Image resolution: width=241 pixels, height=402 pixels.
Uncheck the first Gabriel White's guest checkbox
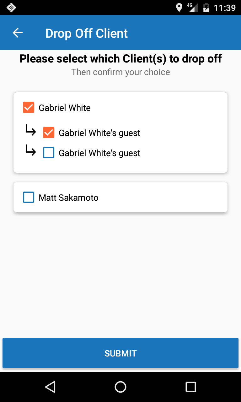[49, 133]
